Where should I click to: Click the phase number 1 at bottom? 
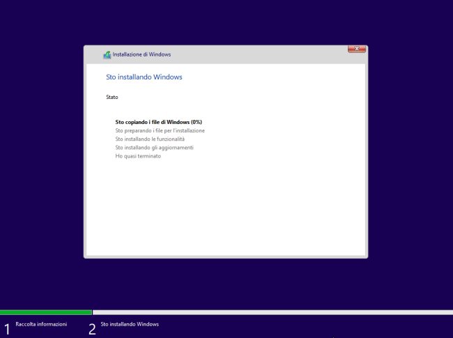[x=7, y=330]
